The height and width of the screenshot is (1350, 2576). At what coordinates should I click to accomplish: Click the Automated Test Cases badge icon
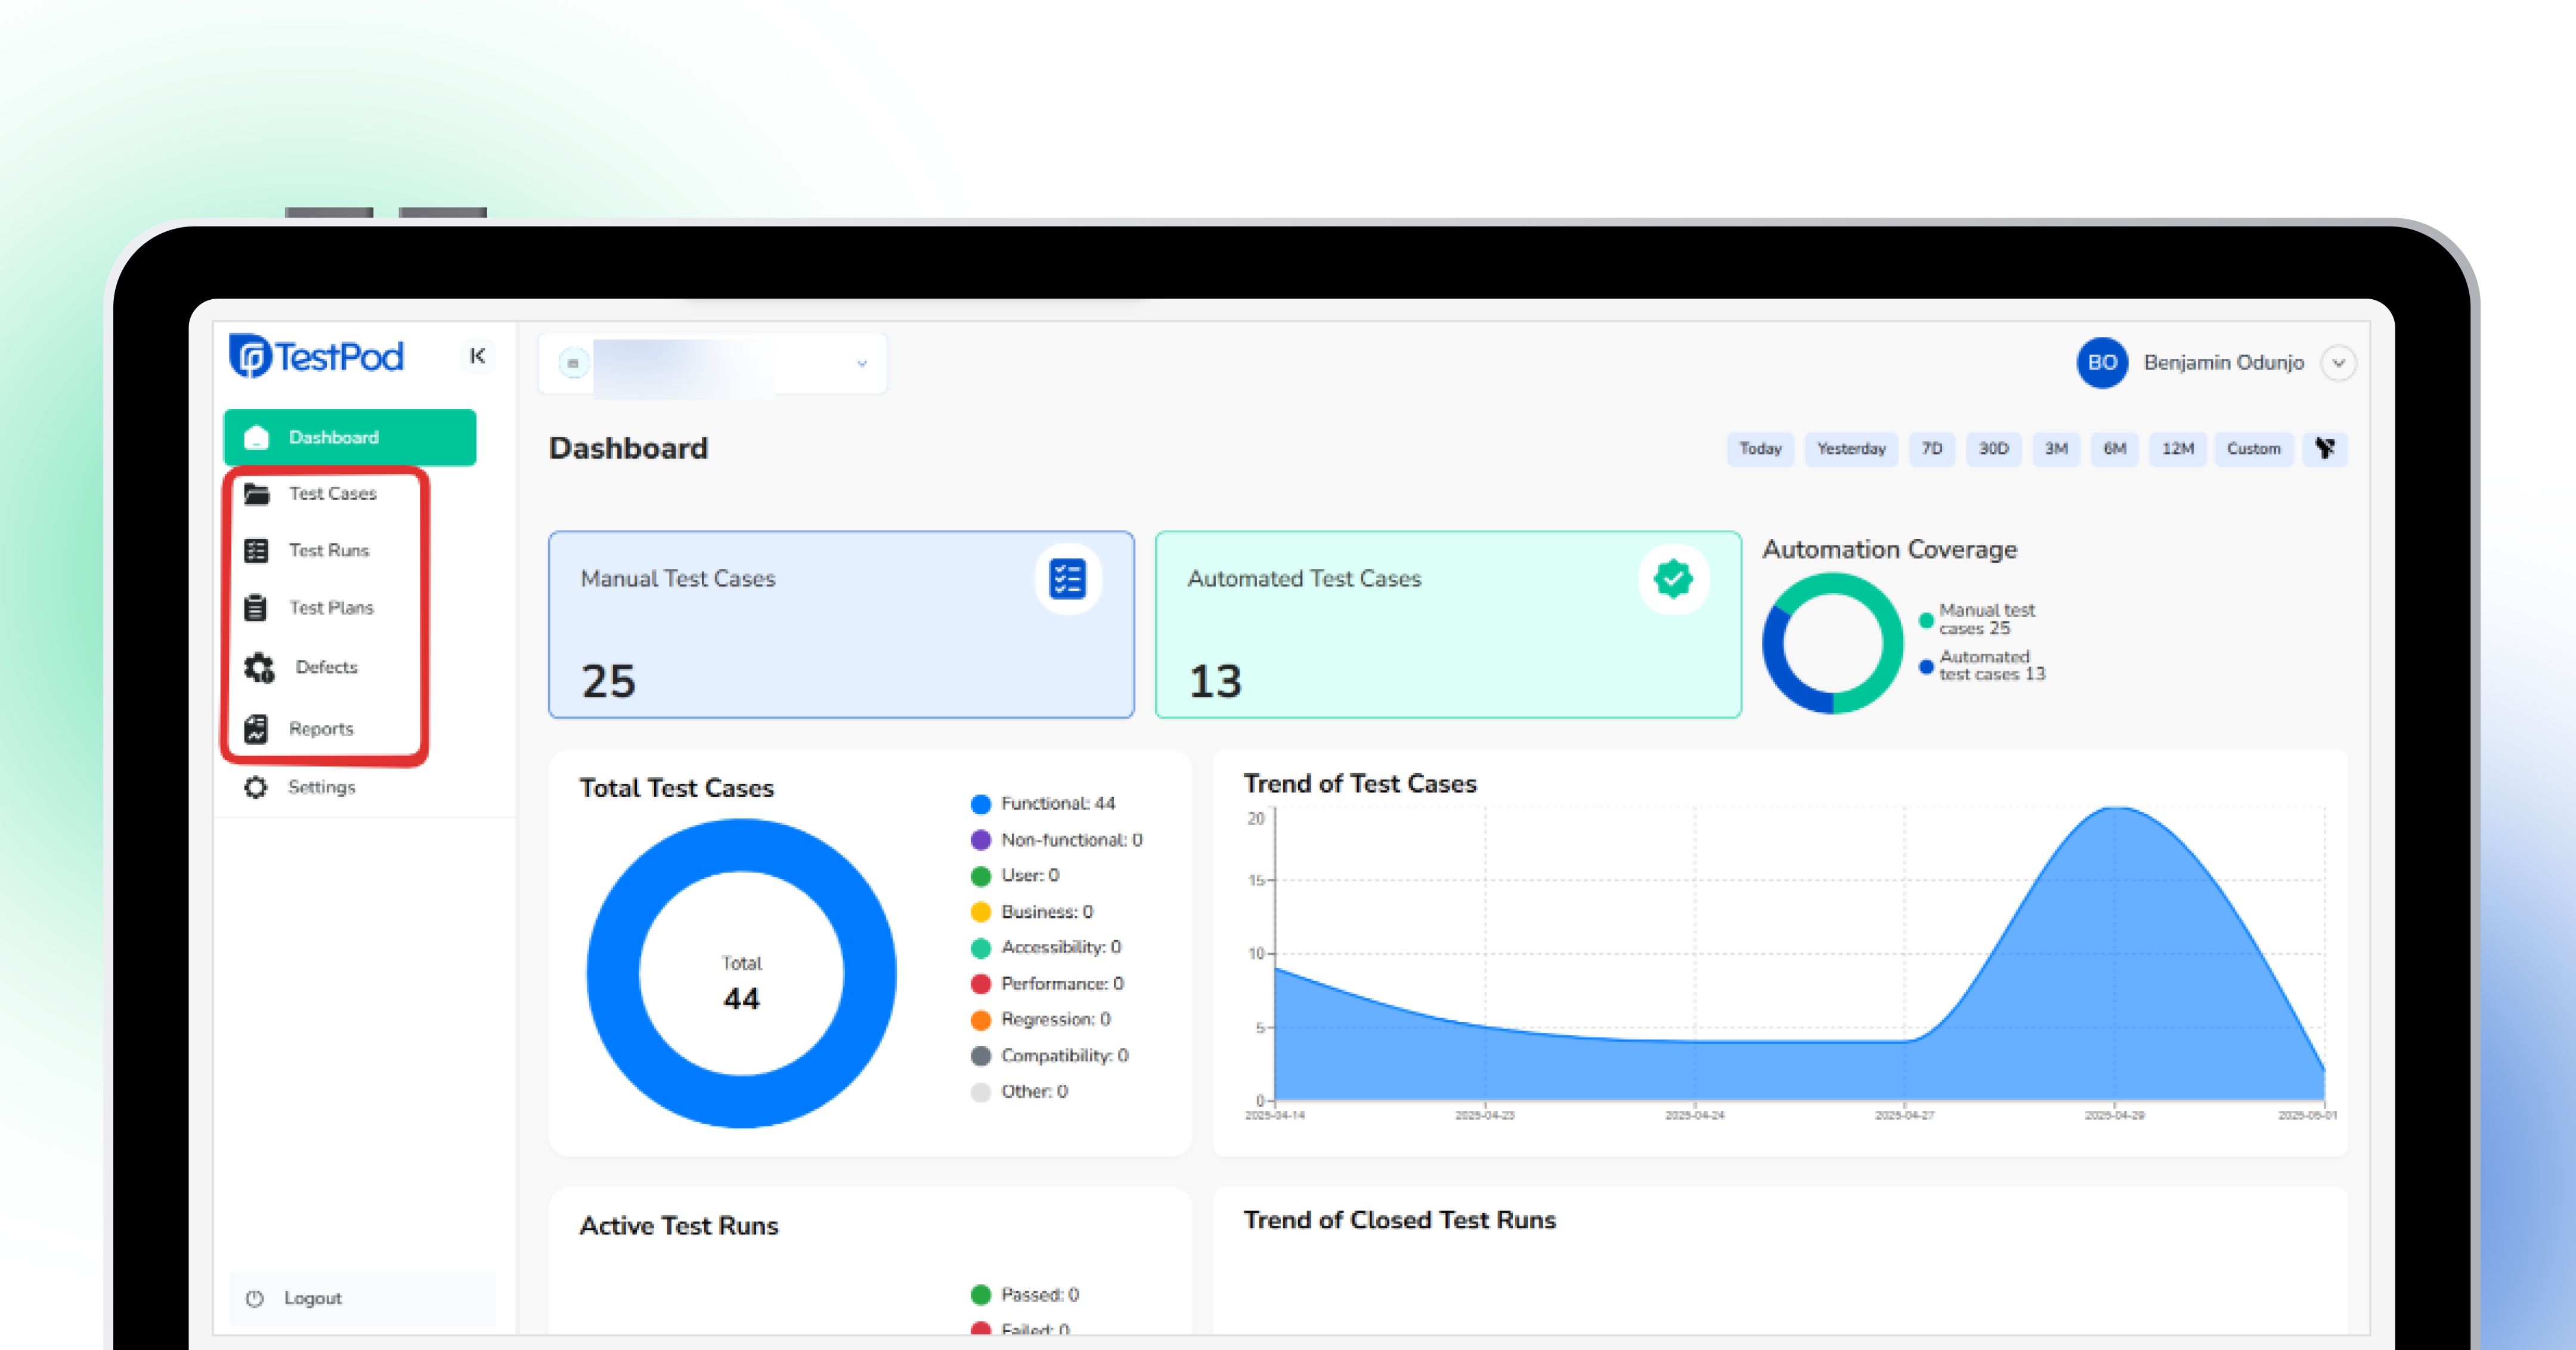1673,579
